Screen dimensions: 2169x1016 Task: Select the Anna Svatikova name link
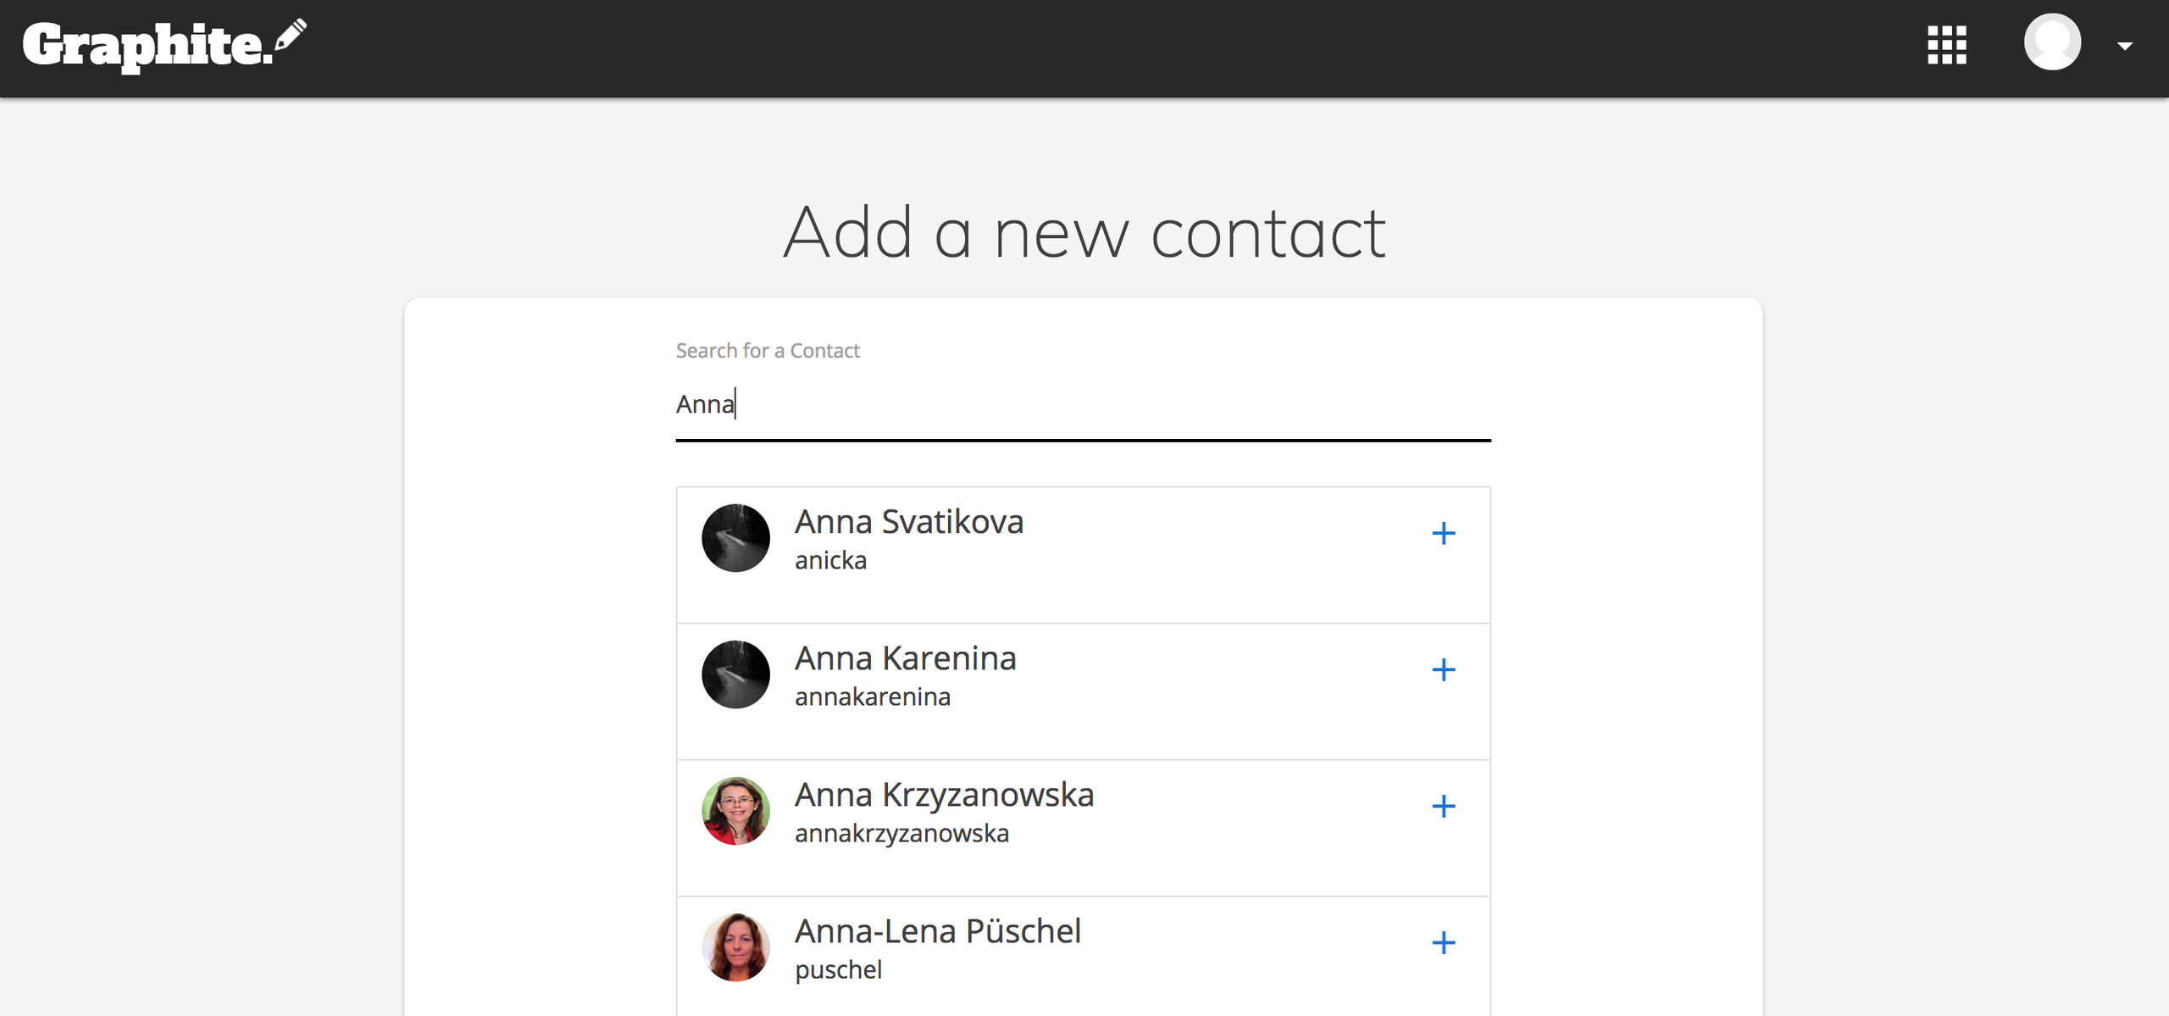coord(908,522)
